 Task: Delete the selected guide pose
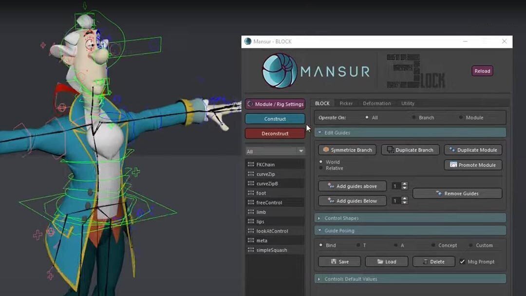(433, 262)
